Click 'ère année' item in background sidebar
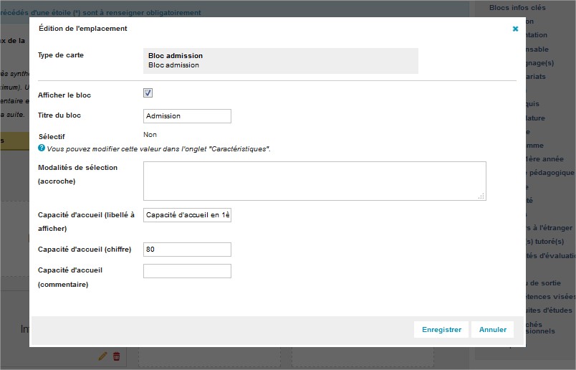 coord(544,159)
